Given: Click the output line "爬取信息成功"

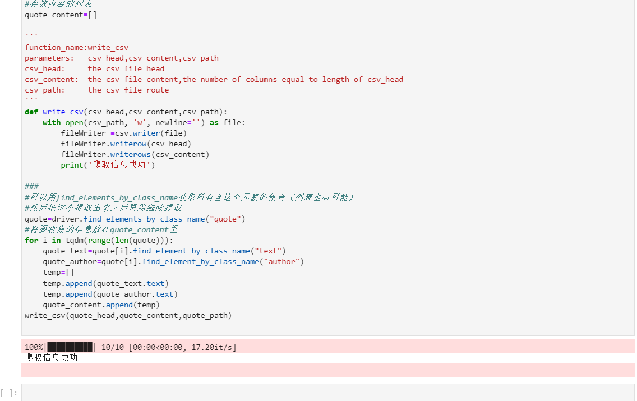Looking at the screenshot, I should point(51,357).
